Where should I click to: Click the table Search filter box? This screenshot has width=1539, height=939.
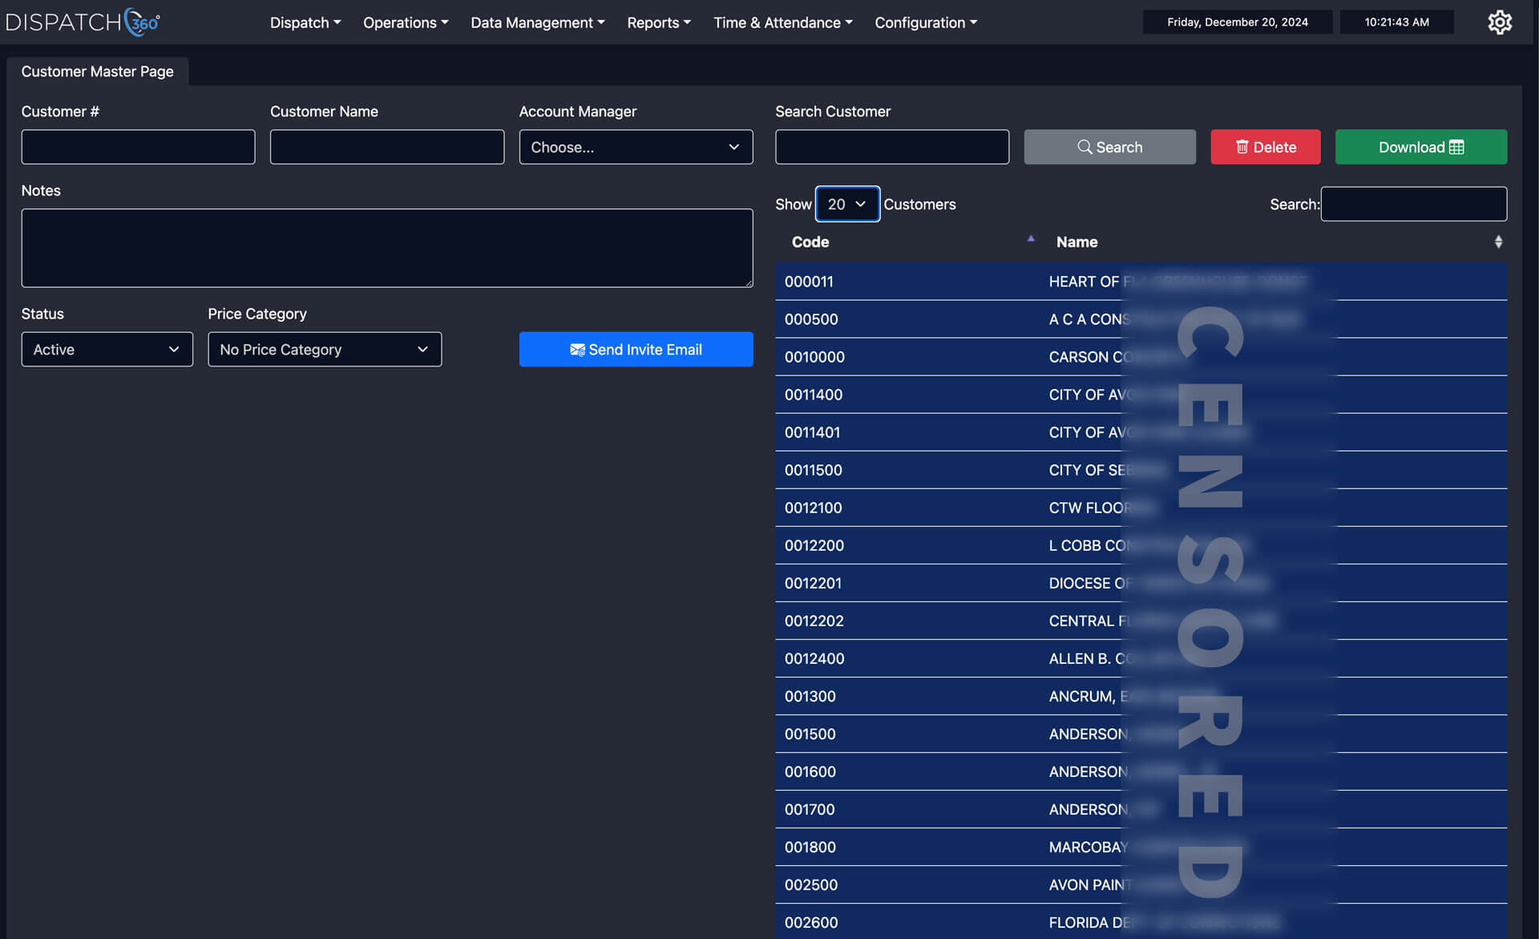1413,204
